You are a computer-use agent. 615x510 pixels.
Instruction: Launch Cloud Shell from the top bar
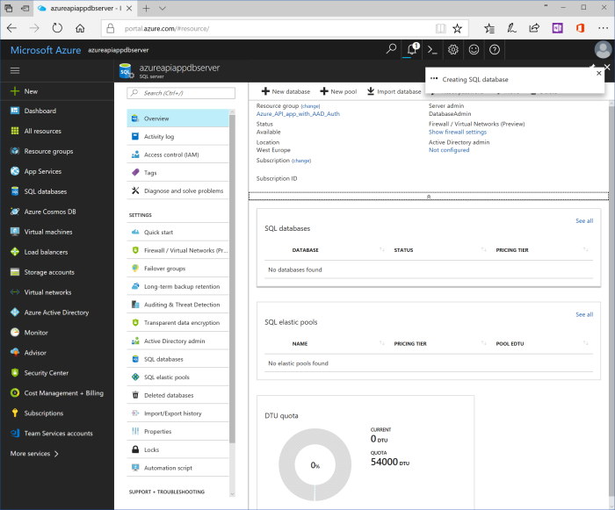(x=432, y=50)
